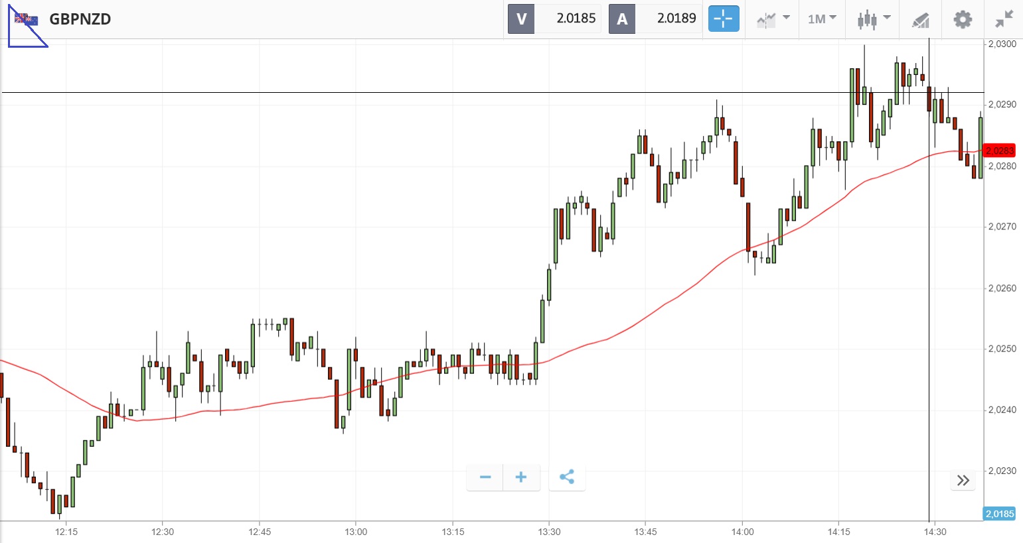Open the drawing tools pencil icon
1023x543 pixels.
tap(920, 20)
